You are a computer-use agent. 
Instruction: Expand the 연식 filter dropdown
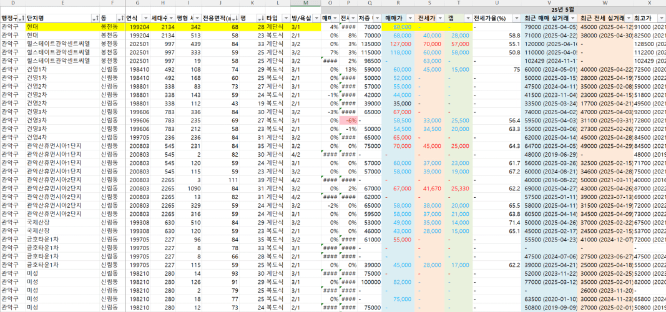tap(145, 19)
